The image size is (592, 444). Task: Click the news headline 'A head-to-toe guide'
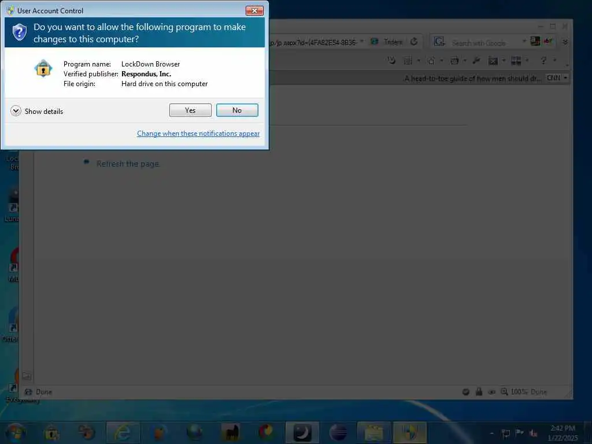click(472, 79)
